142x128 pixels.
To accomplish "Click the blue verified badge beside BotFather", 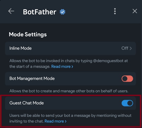I will pyautogui.click(x=62, y=12).
